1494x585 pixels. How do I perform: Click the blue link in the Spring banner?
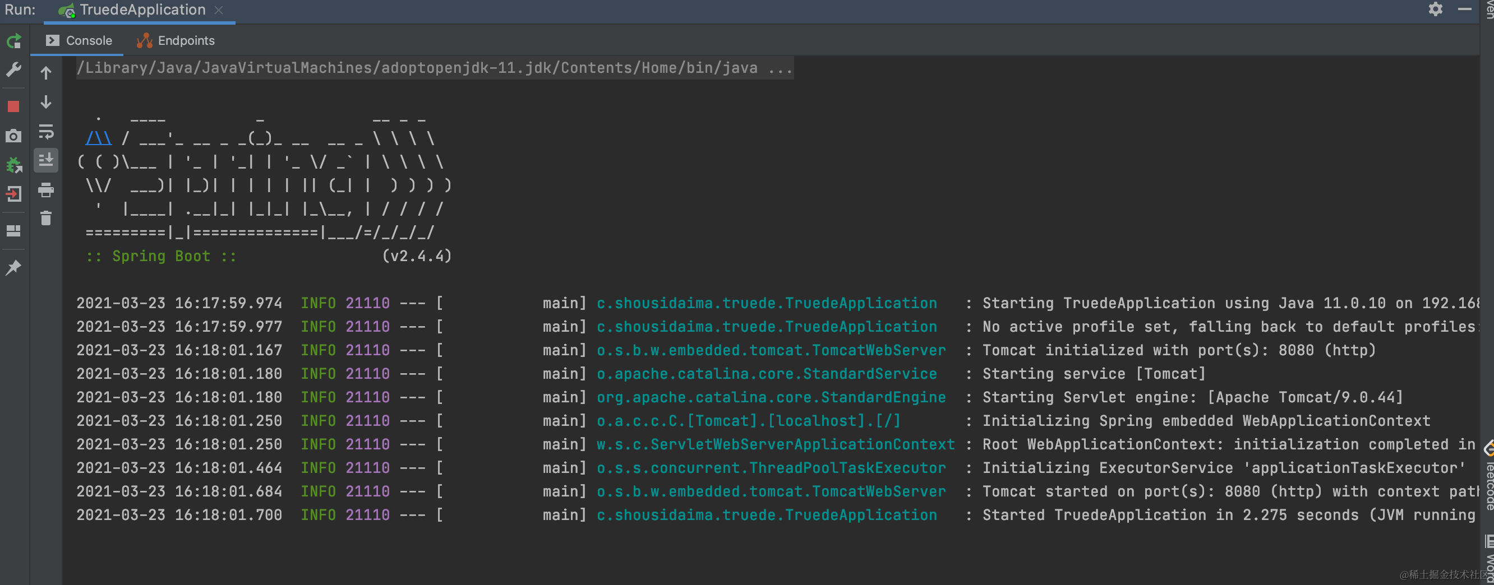99,138
